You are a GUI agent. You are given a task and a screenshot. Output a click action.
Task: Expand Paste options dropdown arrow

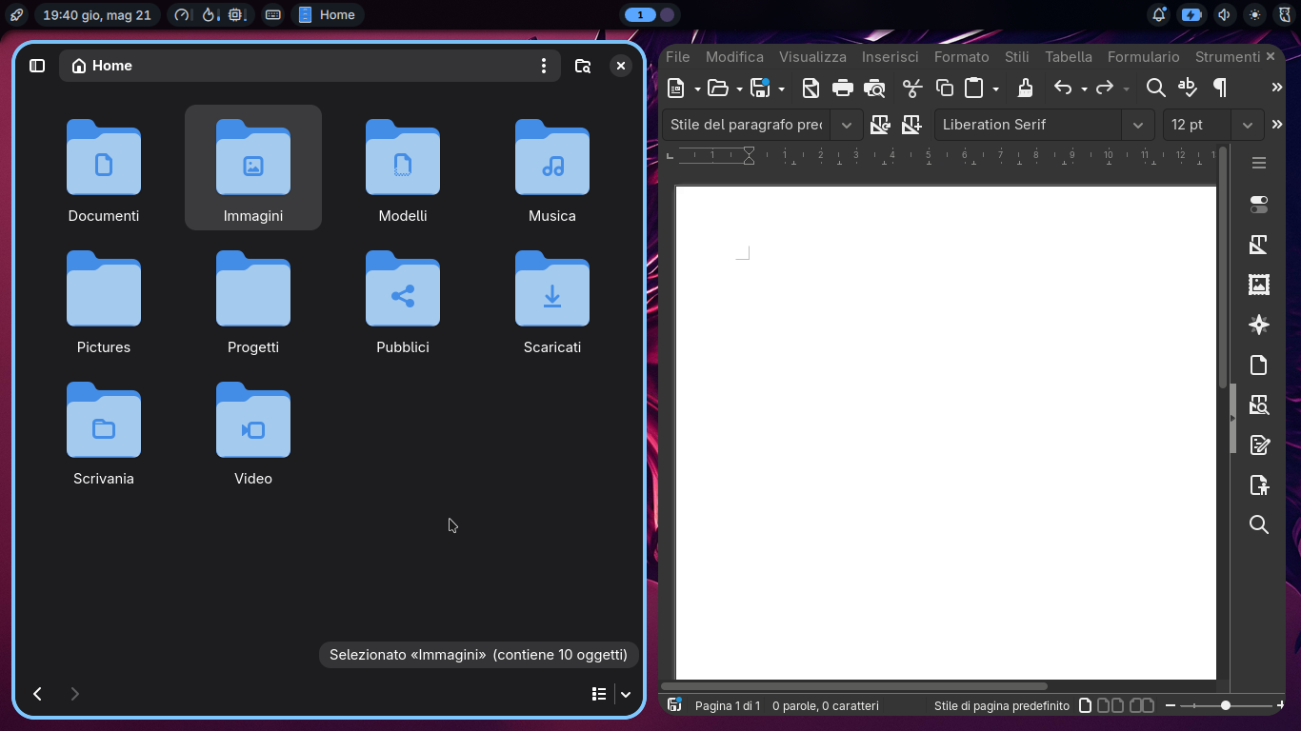[995, 89]
